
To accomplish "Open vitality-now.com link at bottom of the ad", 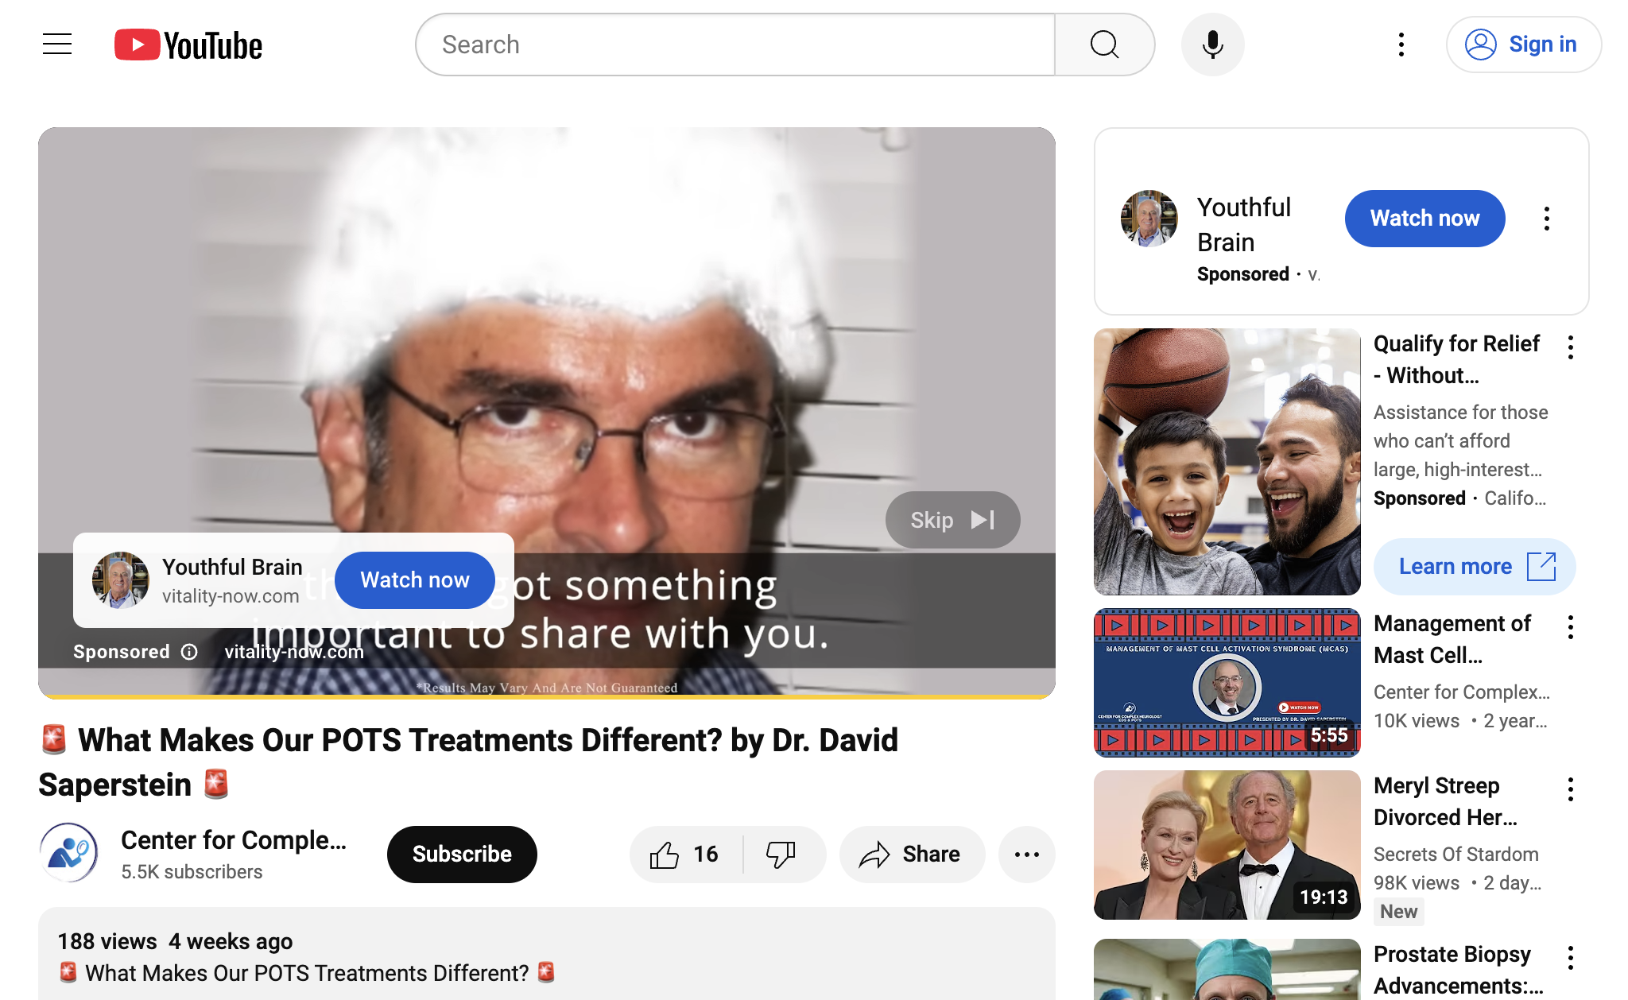I will (294, 652).
